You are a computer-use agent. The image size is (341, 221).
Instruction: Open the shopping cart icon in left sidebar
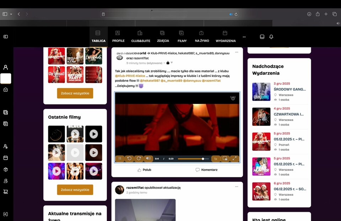coord(6,192)
